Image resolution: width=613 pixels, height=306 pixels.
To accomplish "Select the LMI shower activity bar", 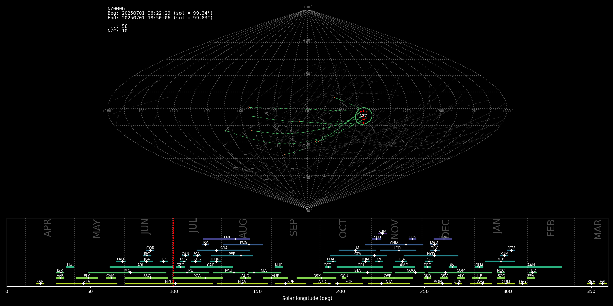I will tap(357, 250).
